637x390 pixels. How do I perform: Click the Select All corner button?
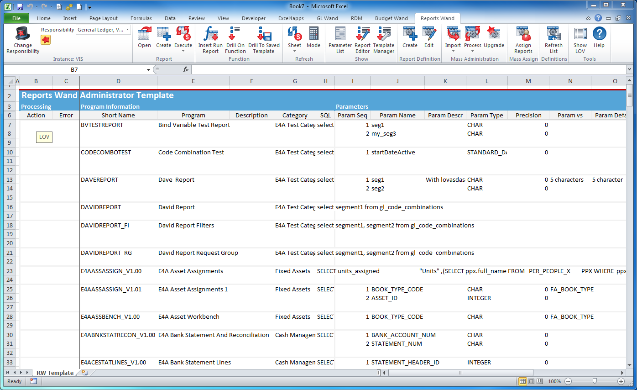point(9,81)
